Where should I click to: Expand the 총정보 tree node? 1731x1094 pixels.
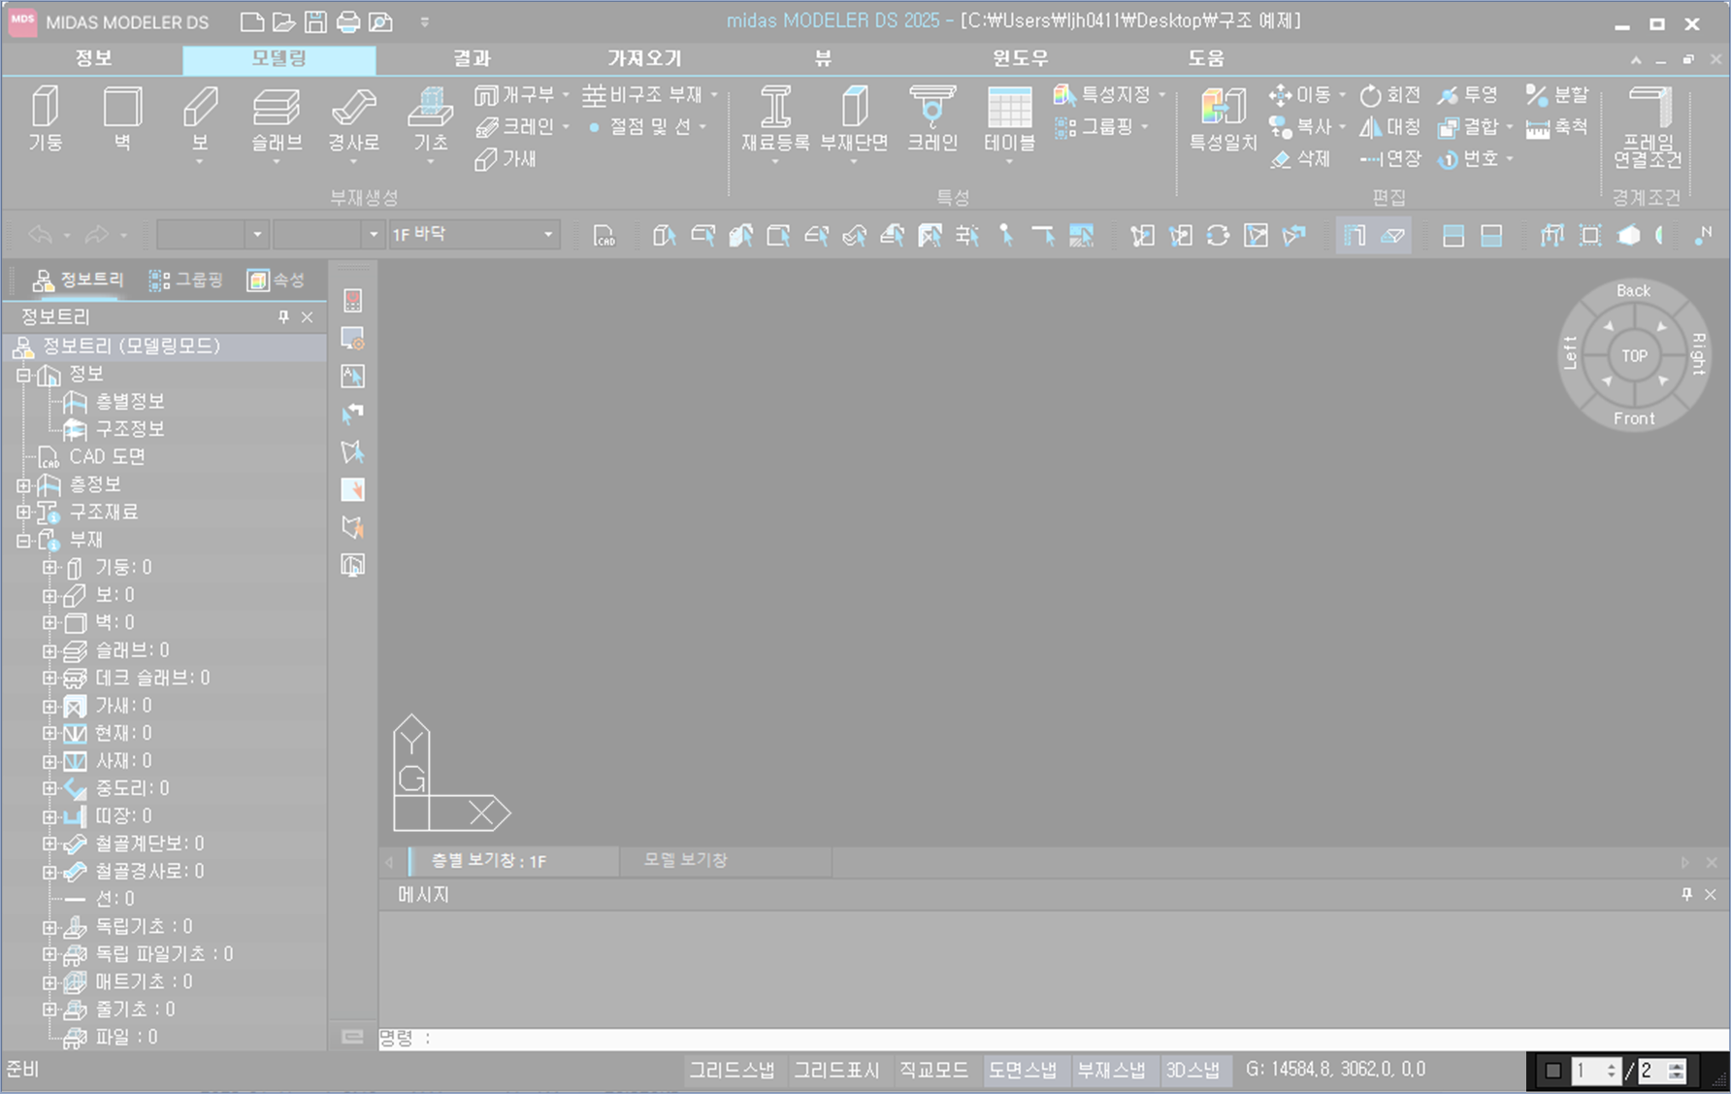(x=23, y=484)
